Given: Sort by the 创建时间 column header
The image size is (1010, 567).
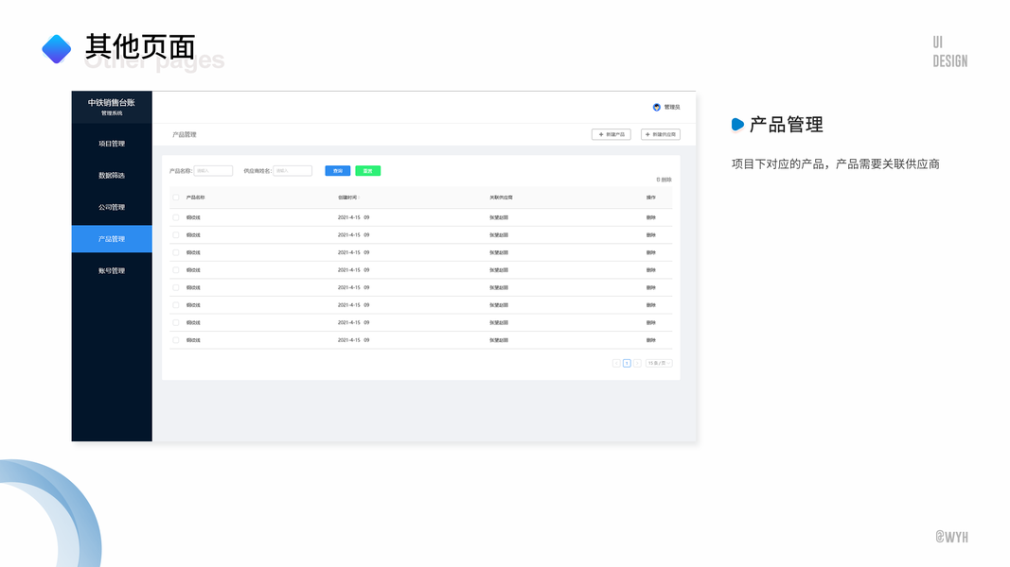Looking at the screenshot, I should (348, 198).
